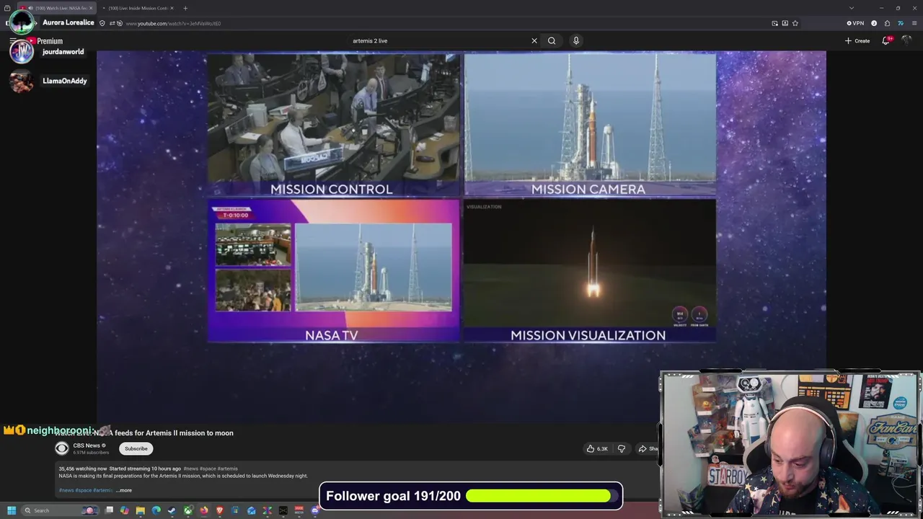The width and height of the screenshot is (923, 519).
Task: Open Discord from the taskbar
Action: click(314, 510)
